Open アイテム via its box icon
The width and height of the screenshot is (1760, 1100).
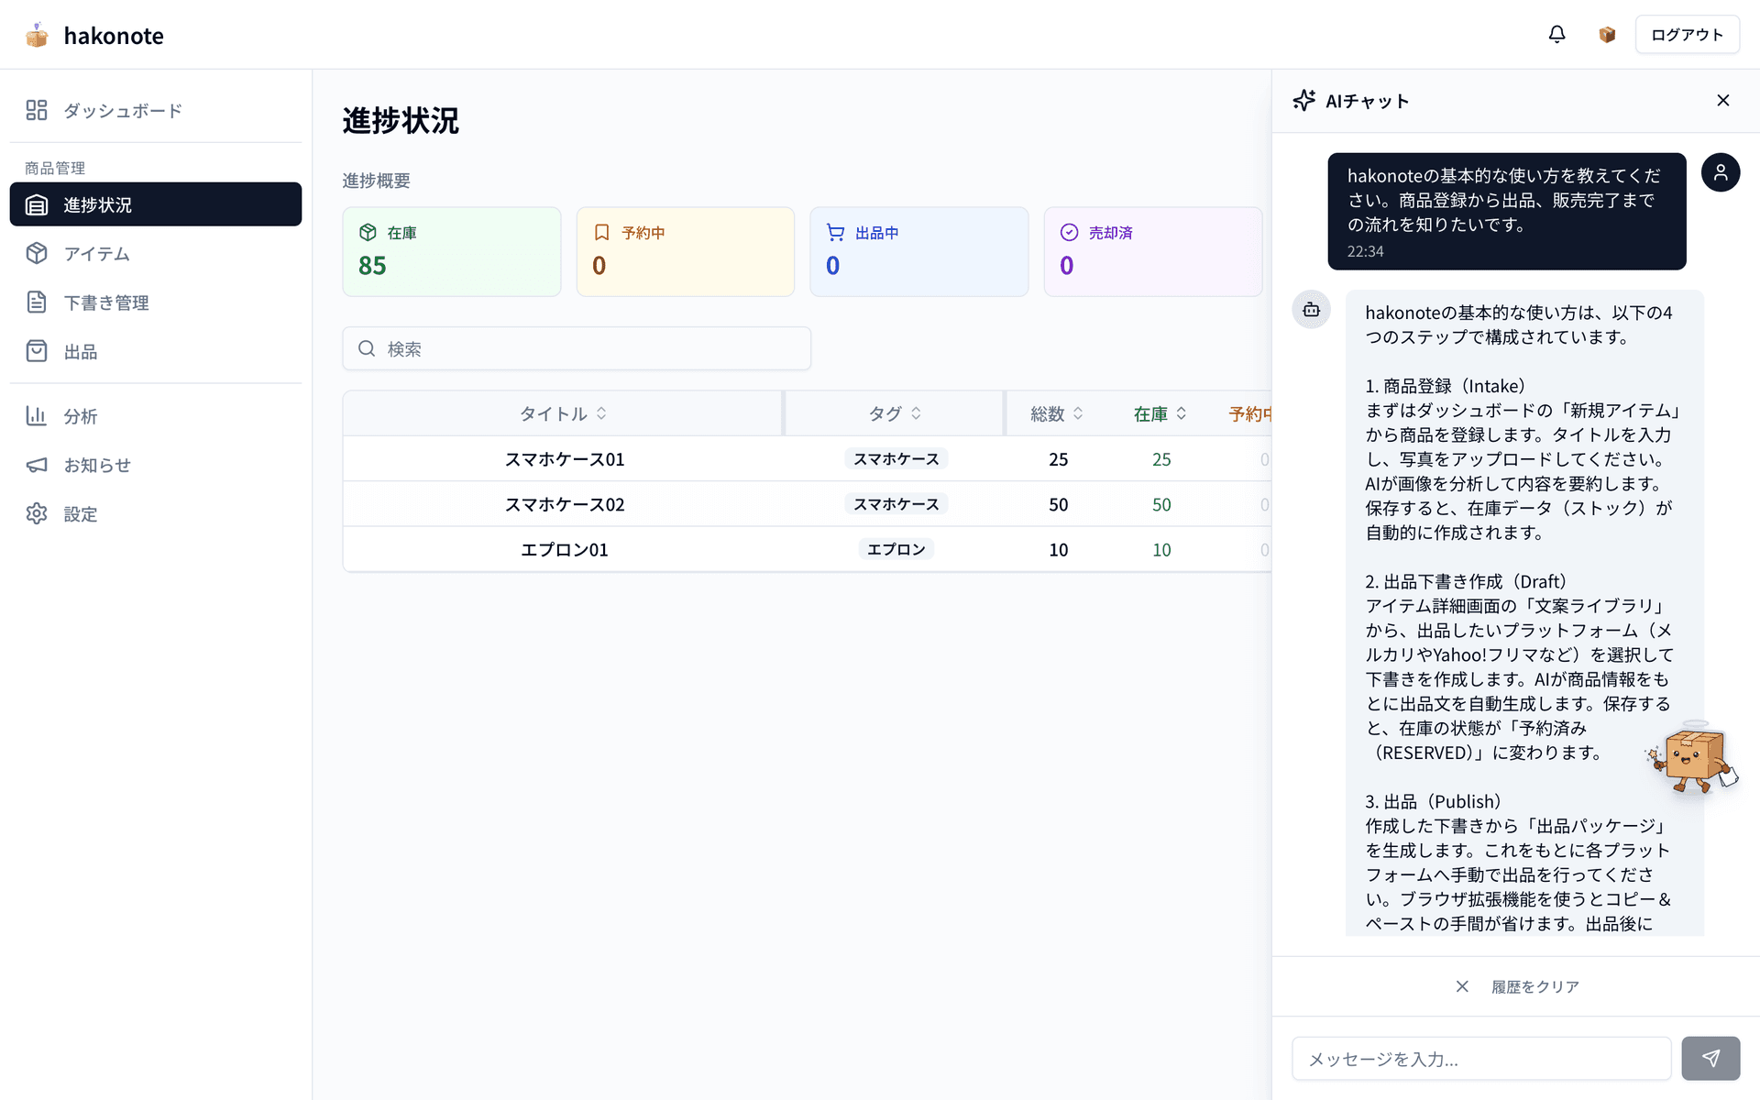(x=37, y=254)
